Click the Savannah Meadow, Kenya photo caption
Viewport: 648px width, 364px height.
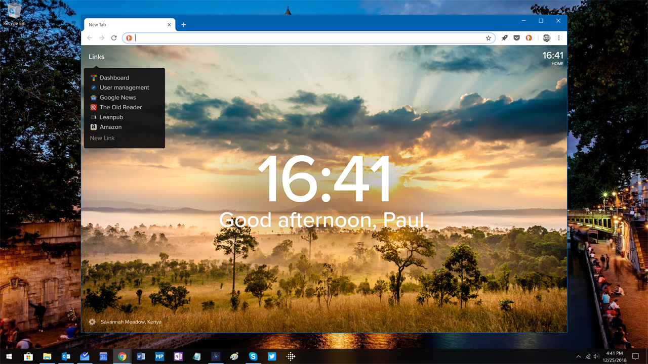click(131, 322)
